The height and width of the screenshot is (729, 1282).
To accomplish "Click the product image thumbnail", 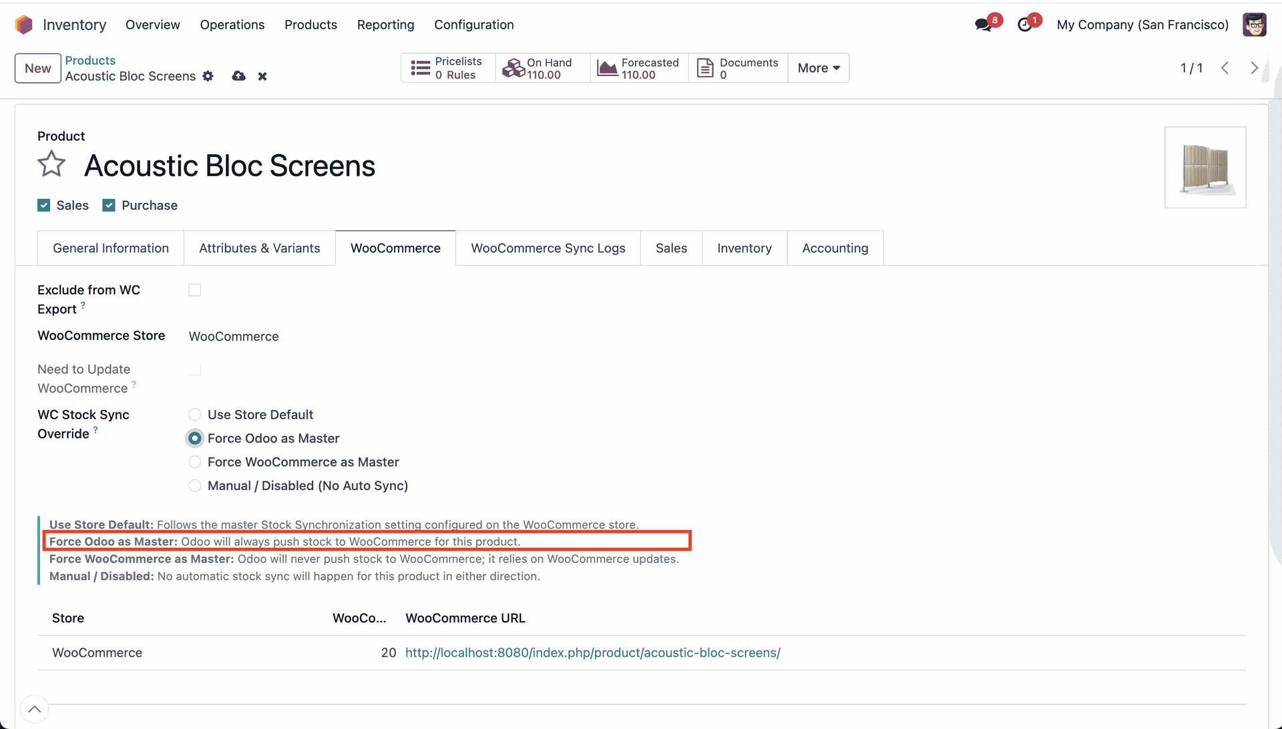I will click(x=1205, y=168).
